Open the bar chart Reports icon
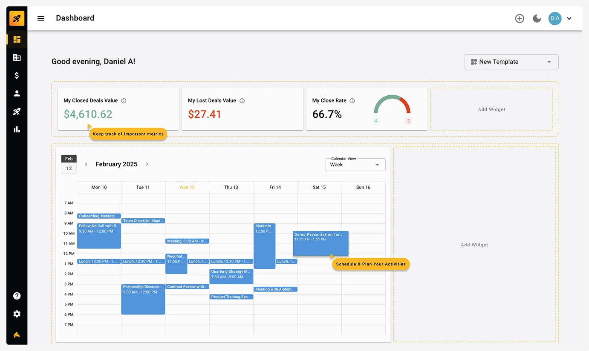 (x=17, y=129)
